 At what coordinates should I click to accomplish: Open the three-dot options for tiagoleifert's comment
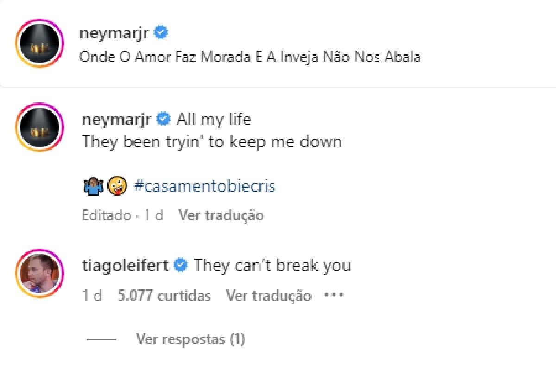point(334,295)
